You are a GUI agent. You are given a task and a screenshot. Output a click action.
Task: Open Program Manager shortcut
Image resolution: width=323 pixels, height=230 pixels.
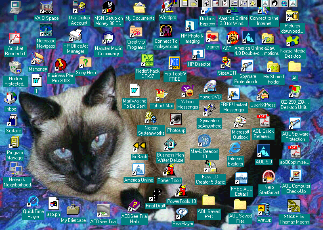point(15,142)
